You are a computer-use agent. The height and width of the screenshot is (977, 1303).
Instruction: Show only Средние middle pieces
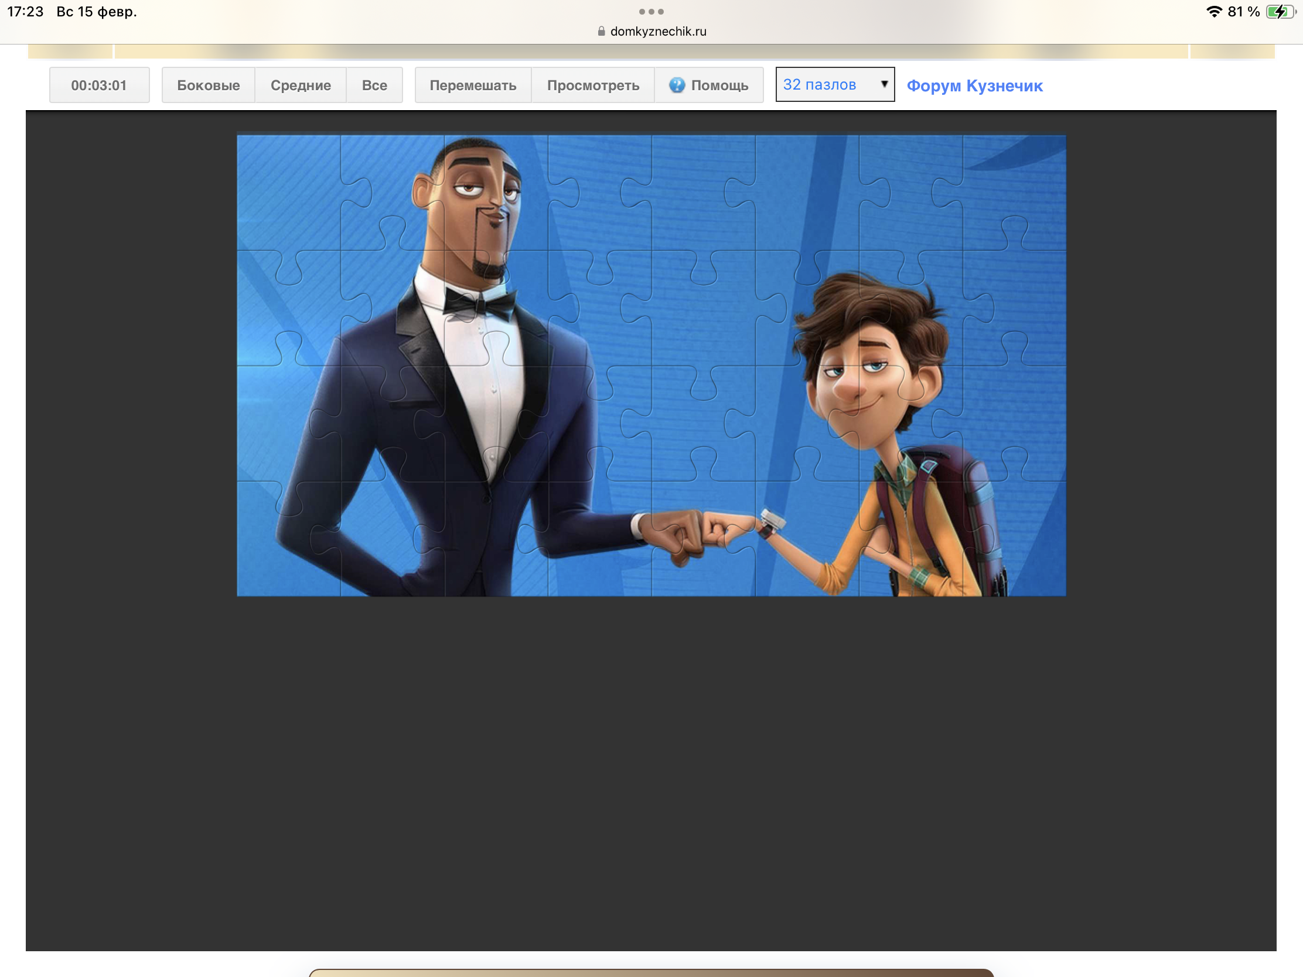(x=301, y=85)
